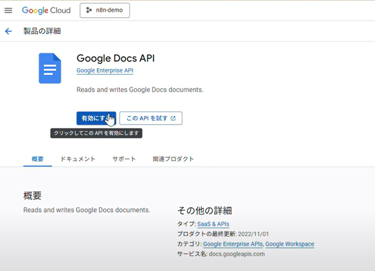This screenshot has height=271, width=375.
Task: Click the 2022/11/01 last updated date
Action: [x=253, y=234]
